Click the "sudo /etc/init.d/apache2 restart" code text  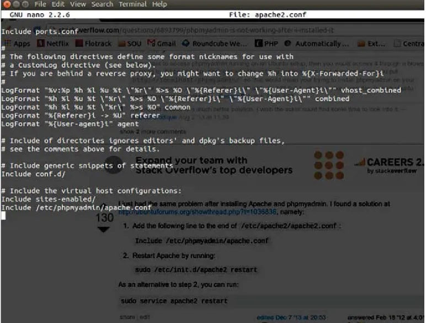pos(196,269)
